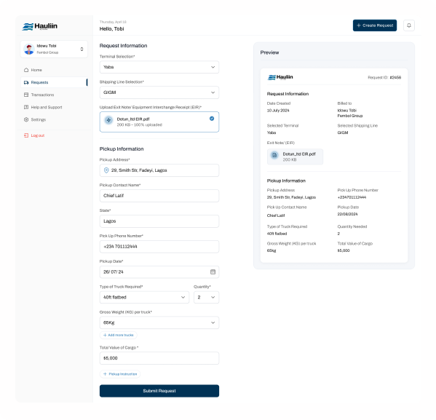The height and width of the screenshot is (420, 436).
Task: Open the Type of Truck Required dropdown
Action: [144, 297]
